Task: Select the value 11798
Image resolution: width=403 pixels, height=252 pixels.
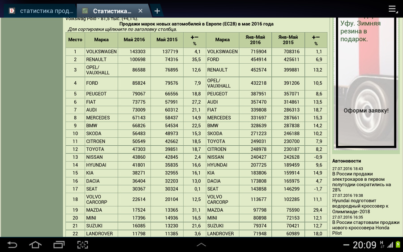Action: tap(139, 234)
